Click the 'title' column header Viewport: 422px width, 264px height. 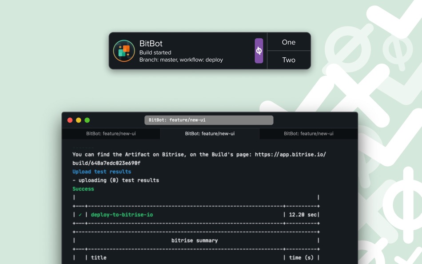[x=99, y=257]
